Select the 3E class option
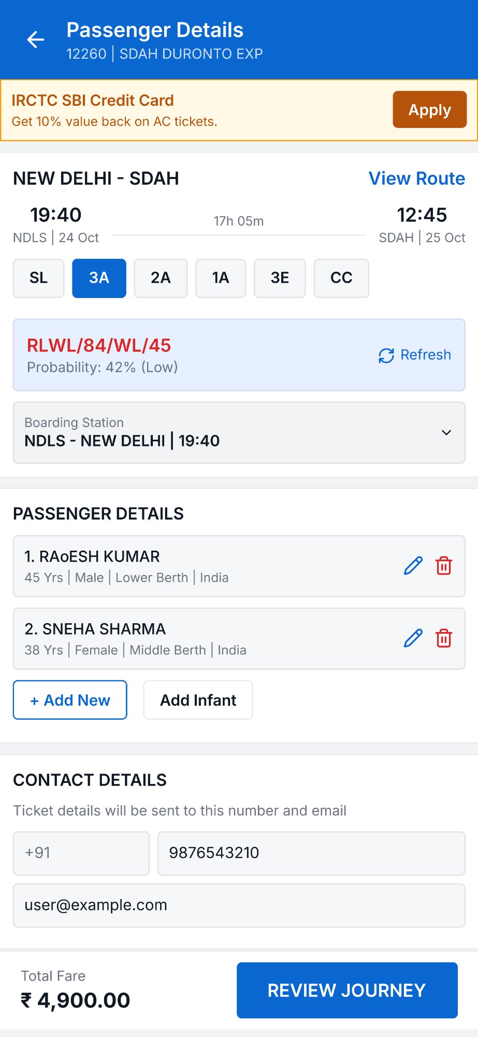The image size is (478, 1037). tap(280, 278)
